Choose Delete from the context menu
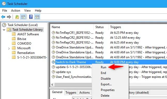Screen dimensions: 167x99 (110, 95)
